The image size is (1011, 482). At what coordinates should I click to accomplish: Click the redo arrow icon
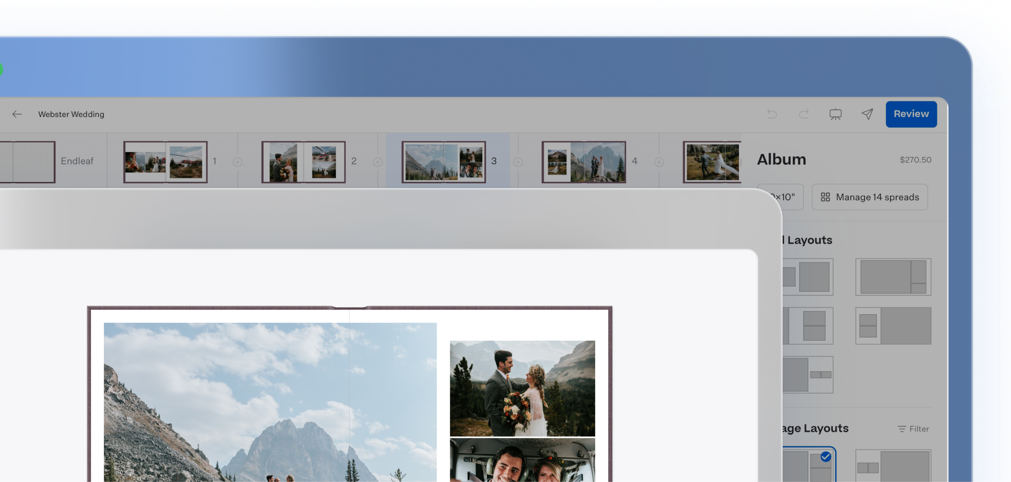804,114
